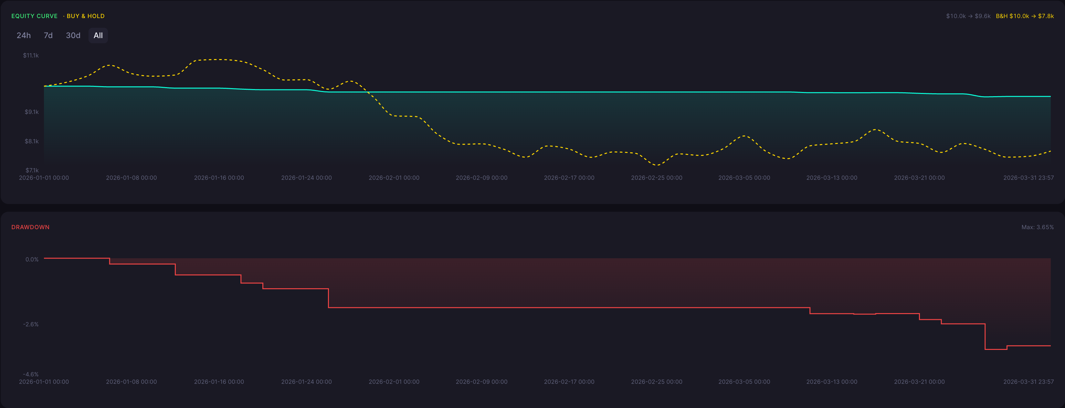Click the $11.1k equity axis label
The width and height of the screenshot is (1065, 408).
[31, 55]
